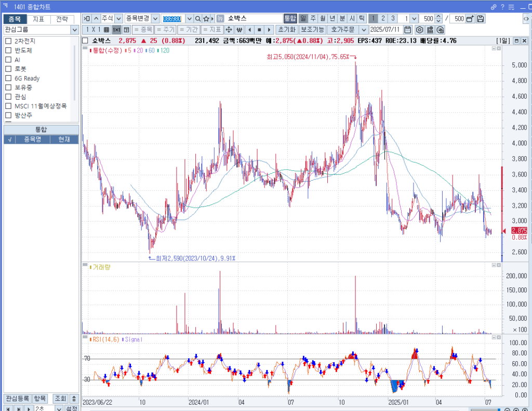Screen dimensions: 532x411
Task: Click the 관심등록 button
Action: 17,399
